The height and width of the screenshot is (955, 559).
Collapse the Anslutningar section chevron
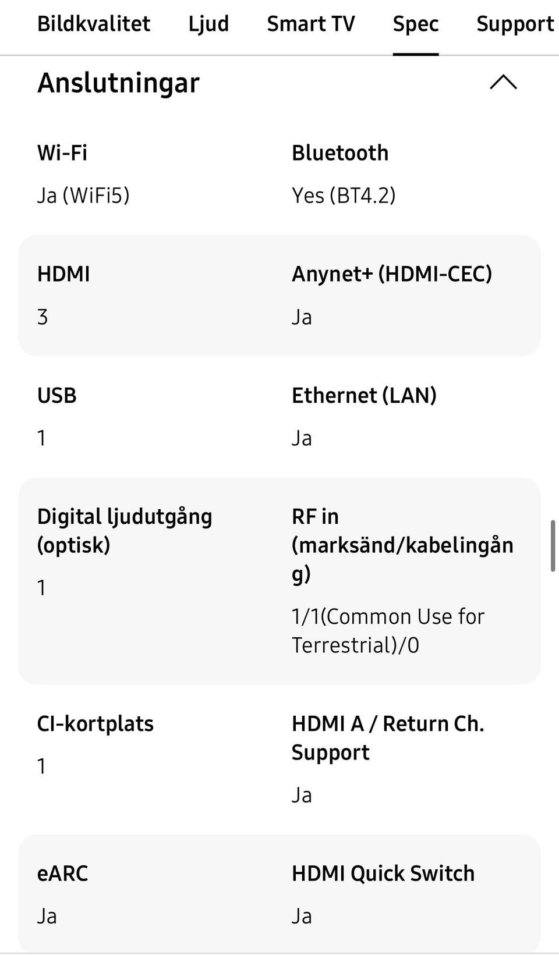(x=503, y=83)
